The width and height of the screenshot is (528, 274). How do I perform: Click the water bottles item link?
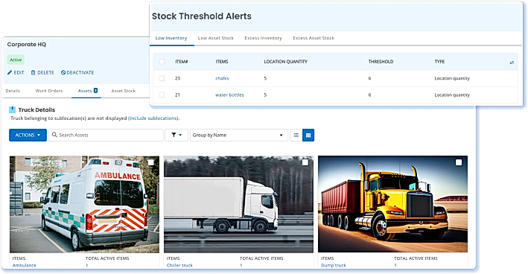click(229, 95)
